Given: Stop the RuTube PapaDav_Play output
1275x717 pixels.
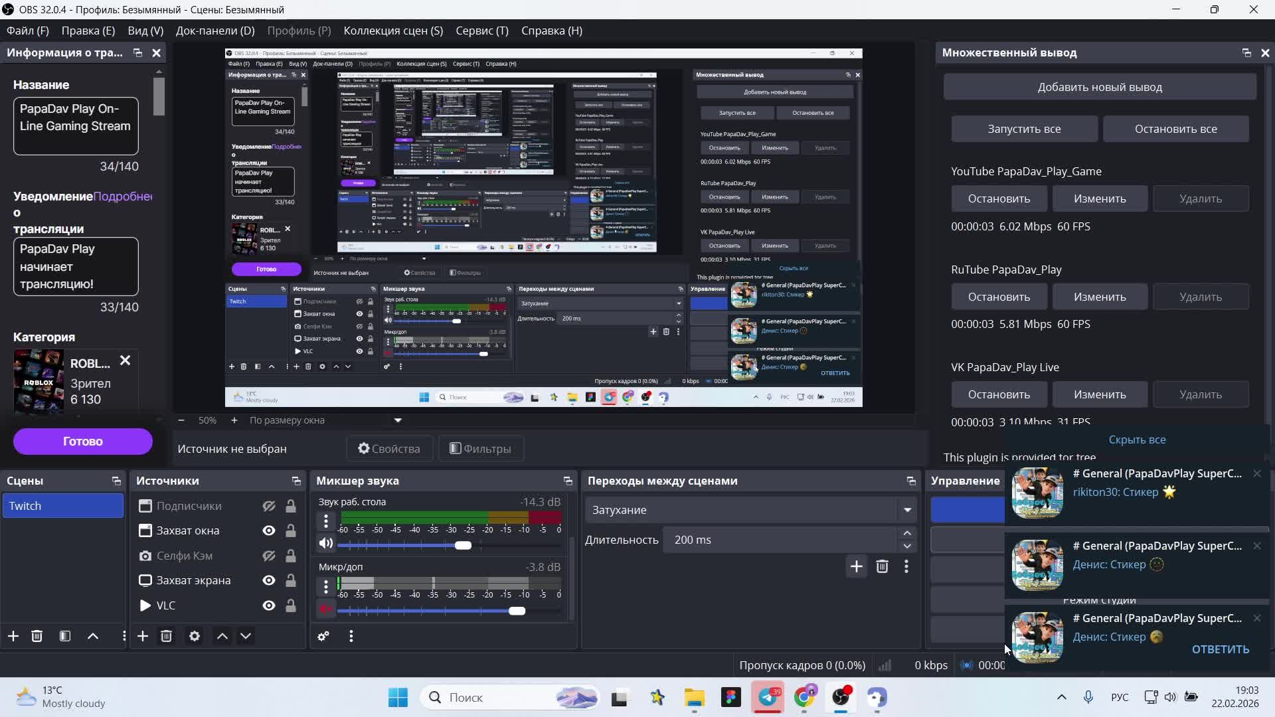Looking at the screenshot, I should pos(998,297).
